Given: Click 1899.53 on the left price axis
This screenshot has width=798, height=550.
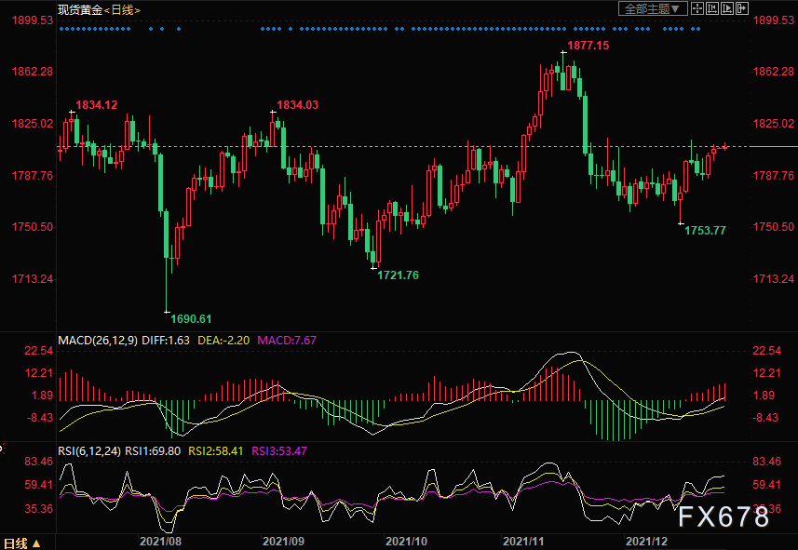Looking at the screenshot, I should click(x=33, y=20).
